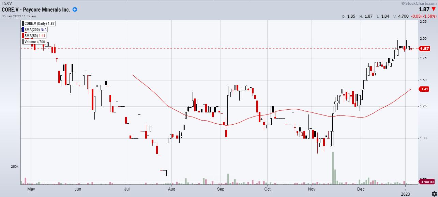Click the 250k volume axis label
The image size is (438, 197).
14,167
